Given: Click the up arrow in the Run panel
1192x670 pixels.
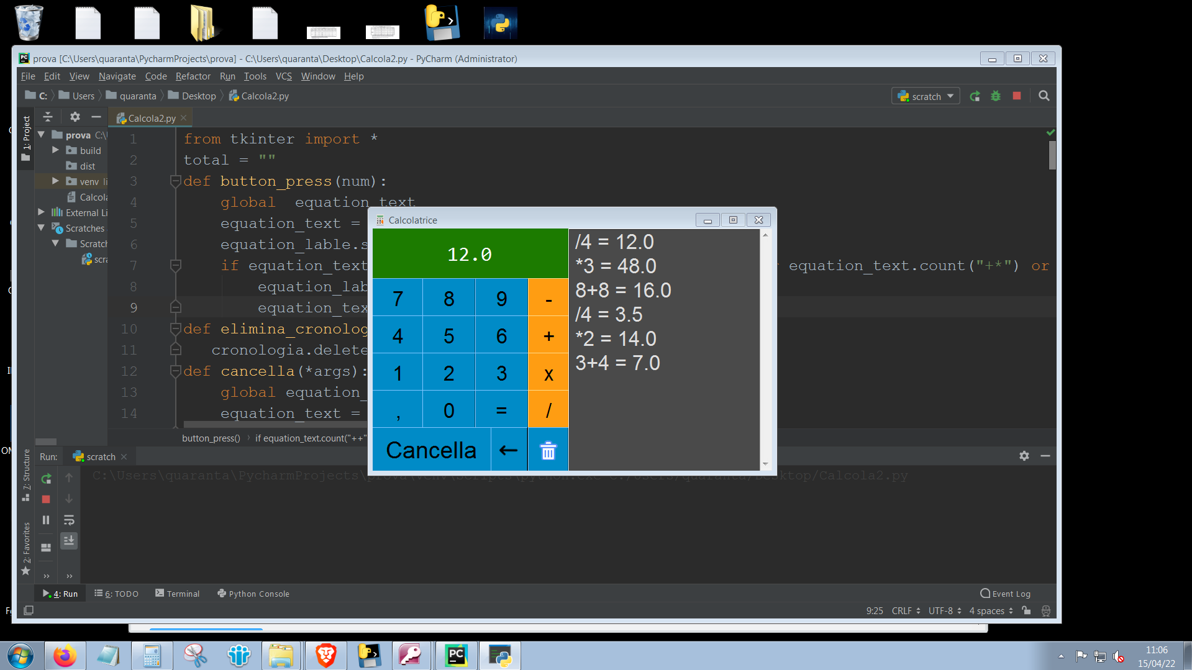Looking at the screenshot, I should pyautogui.click(x=69, y=478).
